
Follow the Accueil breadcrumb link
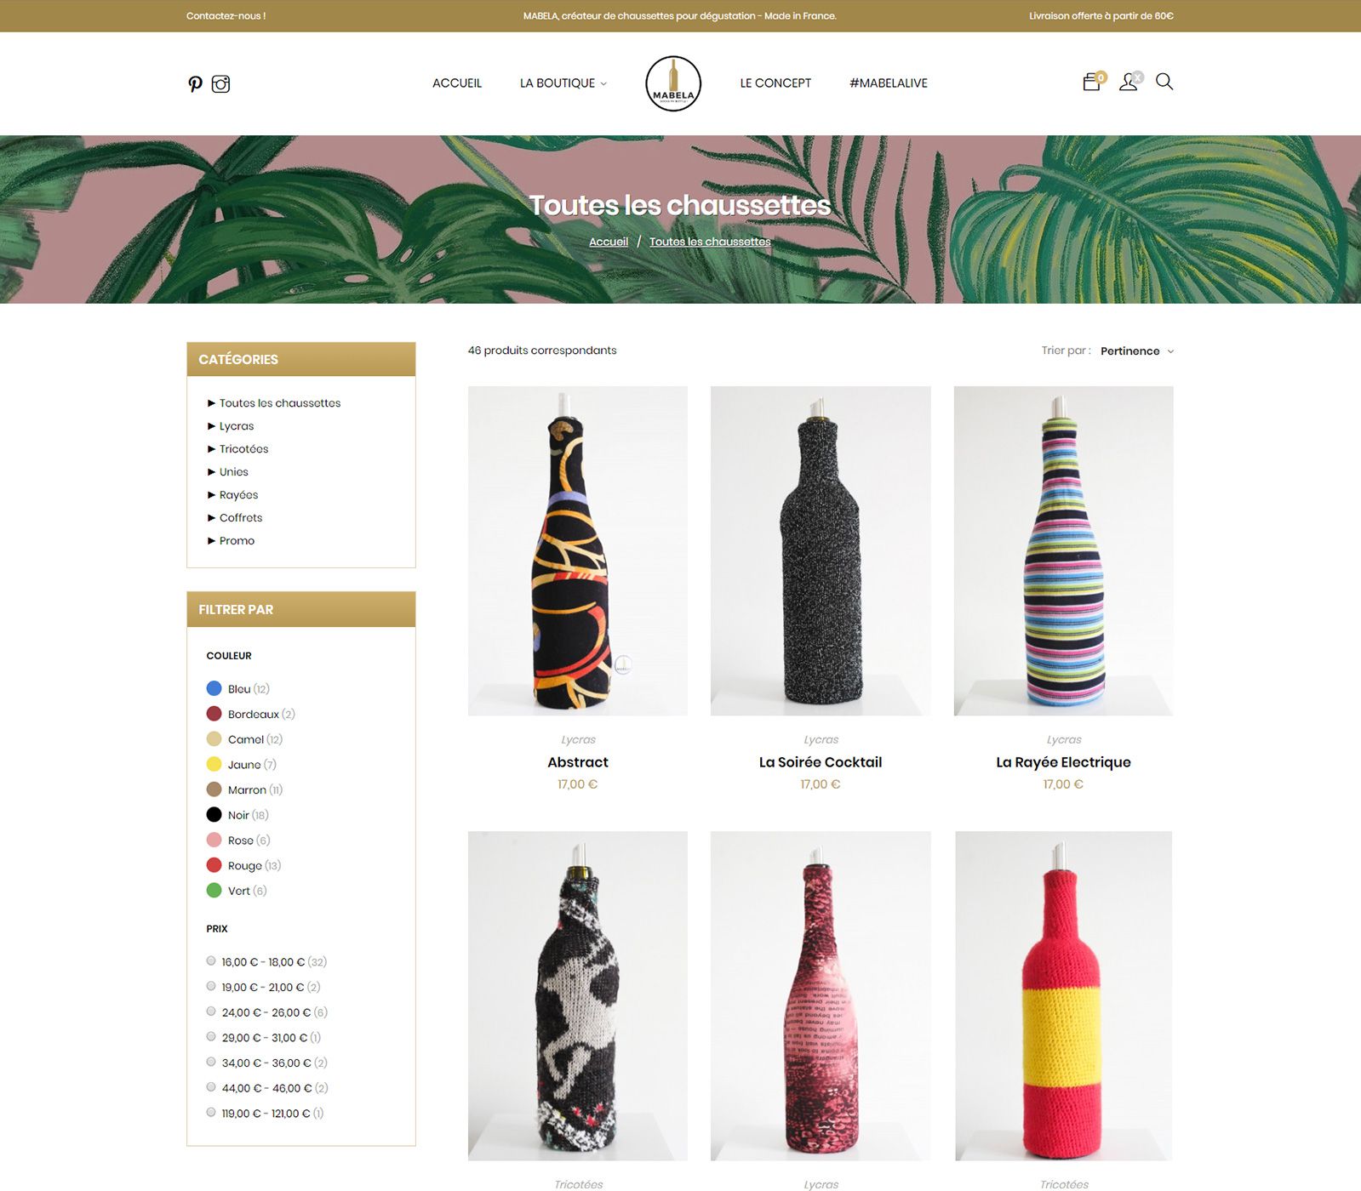pyautogui.click(x=609, y=242)
